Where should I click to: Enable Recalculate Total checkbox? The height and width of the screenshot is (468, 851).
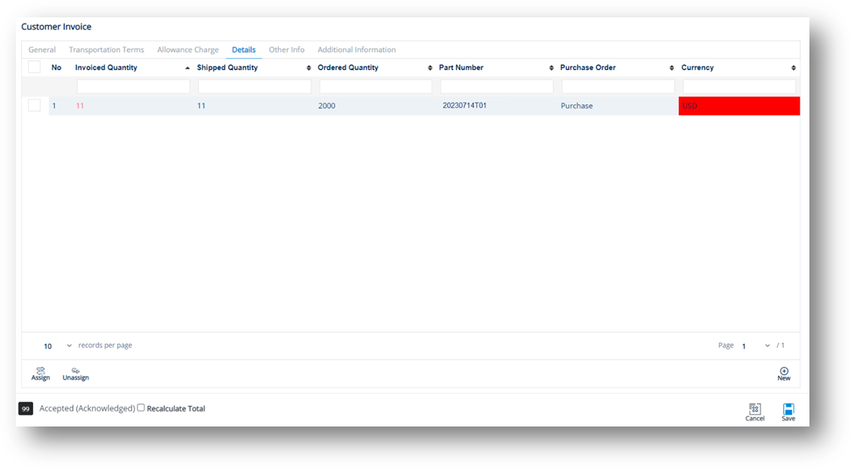[x=141, y=408]
